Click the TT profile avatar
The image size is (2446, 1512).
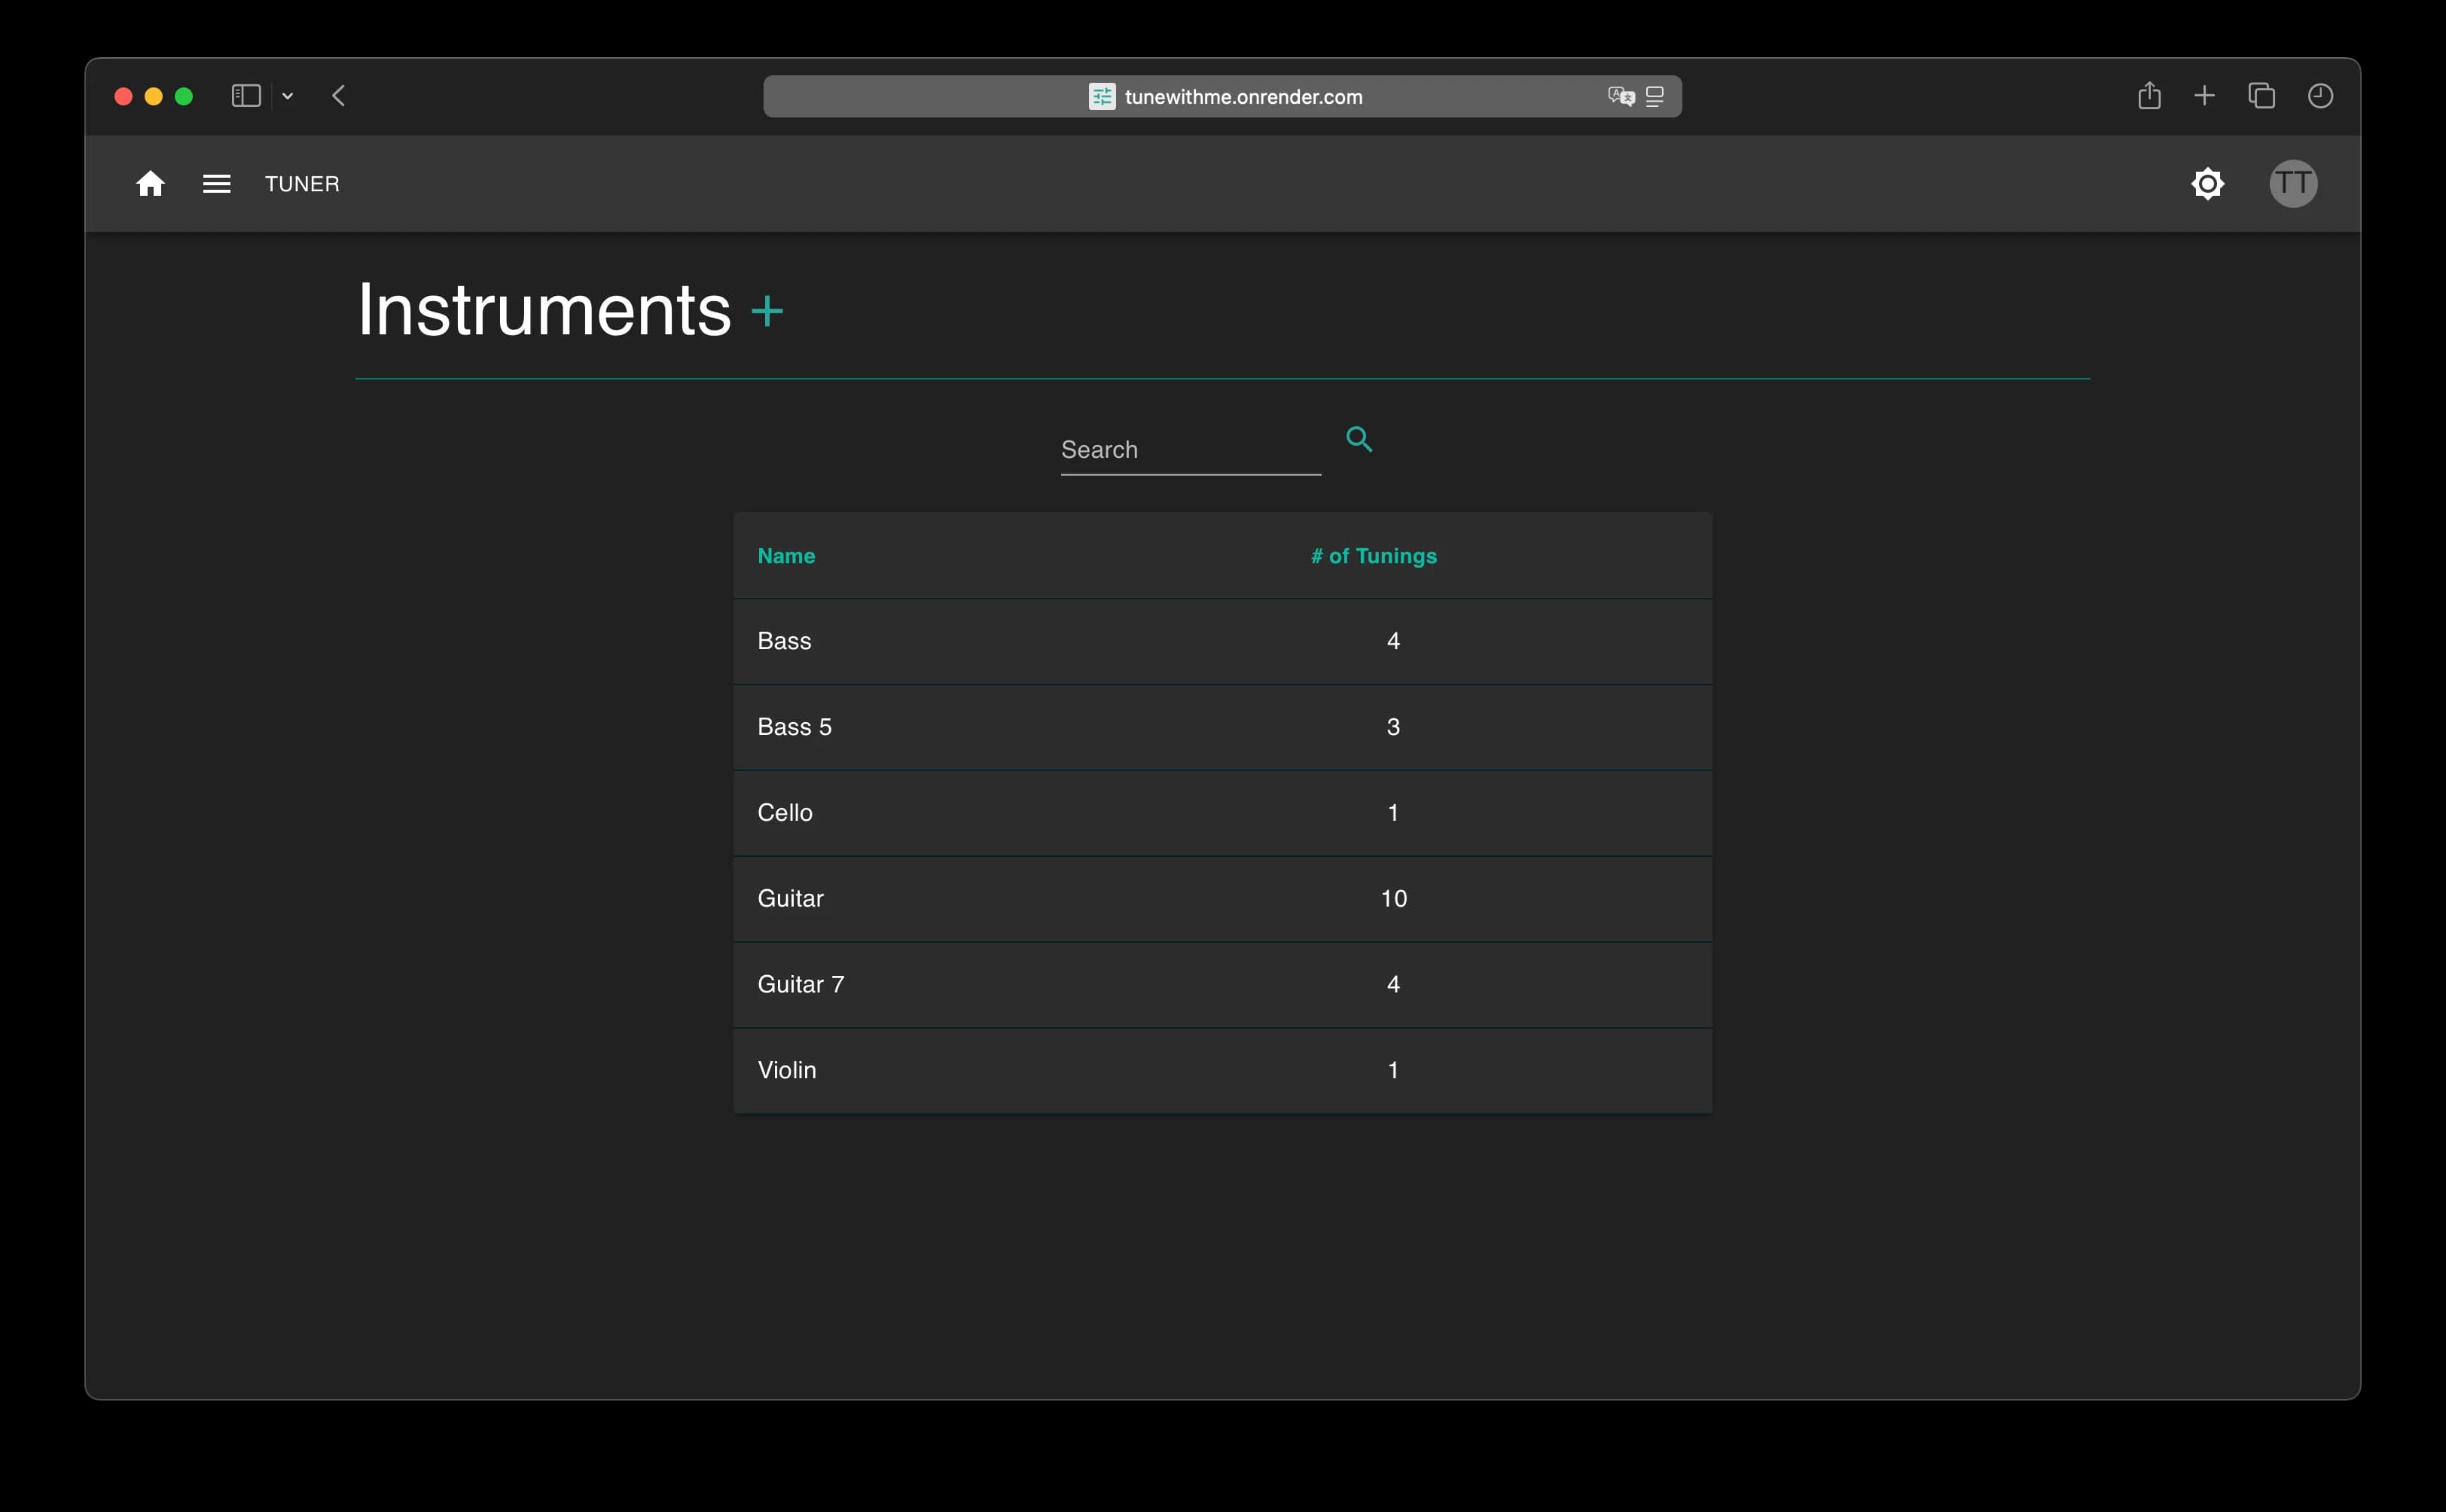[x=2292, y=183]
